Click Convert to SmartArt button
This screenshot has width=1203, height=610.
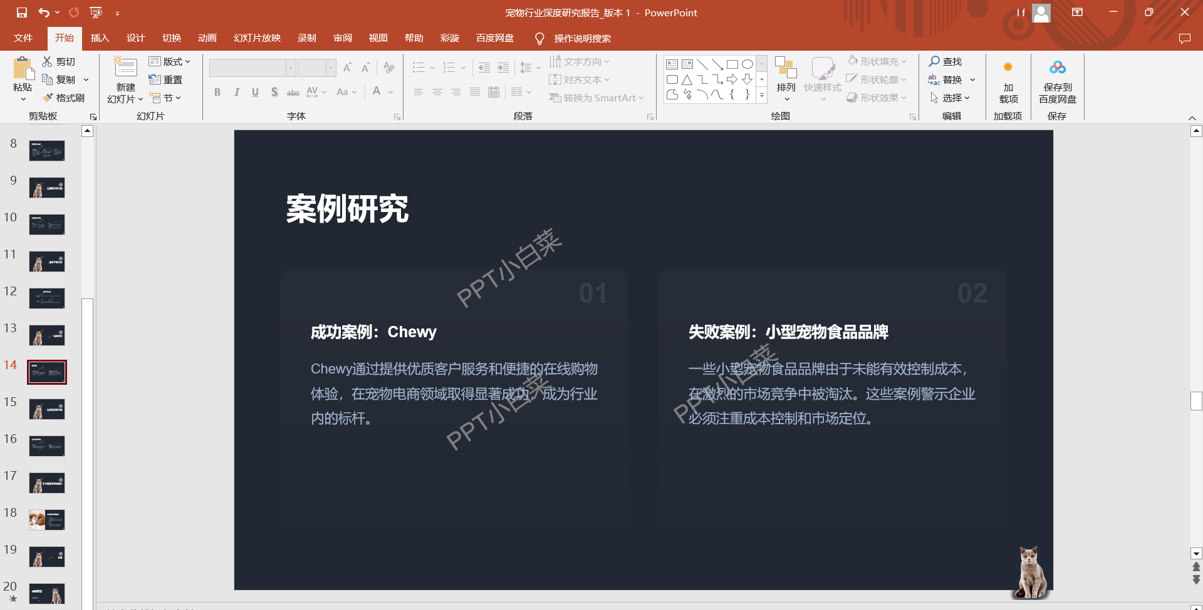click(x=596, y=98)
